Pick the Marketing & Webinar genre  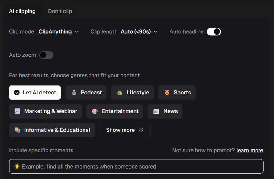[x=45, y=111]
